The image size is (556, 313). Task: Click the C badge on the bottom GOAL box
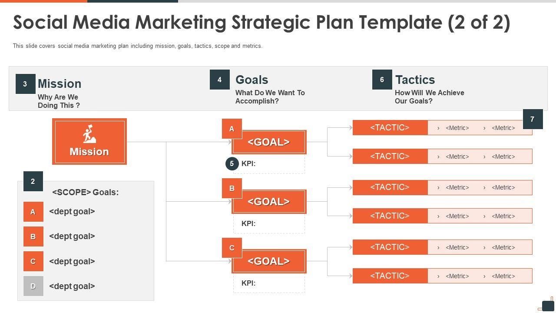[x=232, y=248]
